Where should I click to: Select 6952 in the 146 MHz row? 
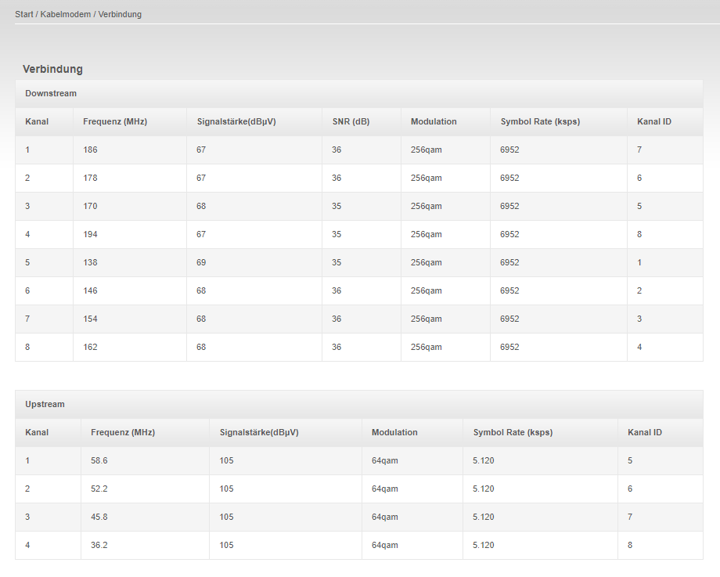[509, 290]
